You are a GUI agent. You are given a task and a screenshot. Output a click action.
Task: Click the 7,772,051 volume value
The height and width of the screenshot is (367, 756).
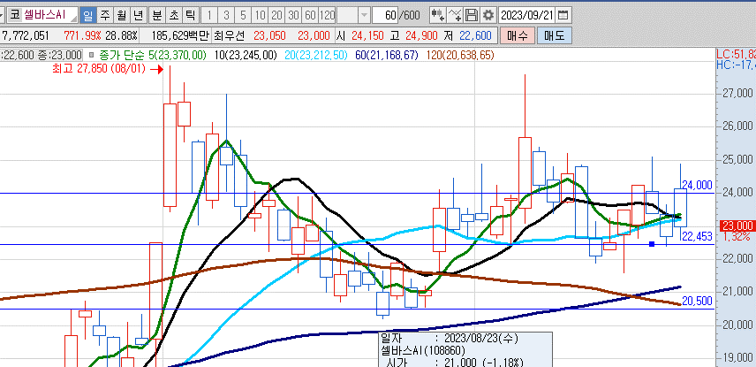(x=26, y=35)
